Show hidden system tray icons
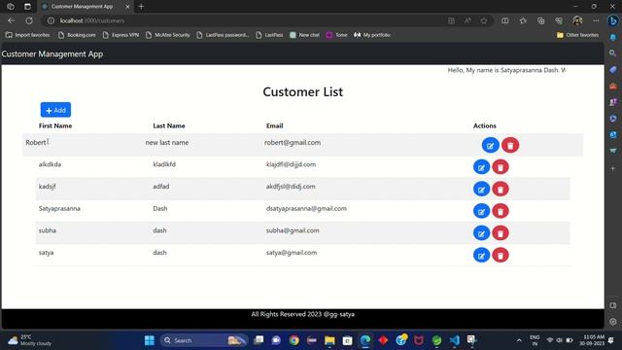This screenshot has height=350, width=622. (519, 340)
